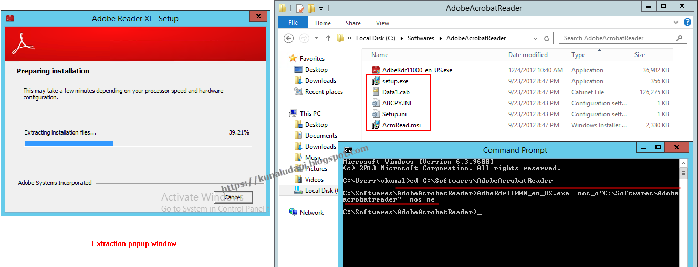Screen dimensions: 698x267
Task: Select AdbeRdr11000_en_US.exe file
Action: [x=417, y=70]
